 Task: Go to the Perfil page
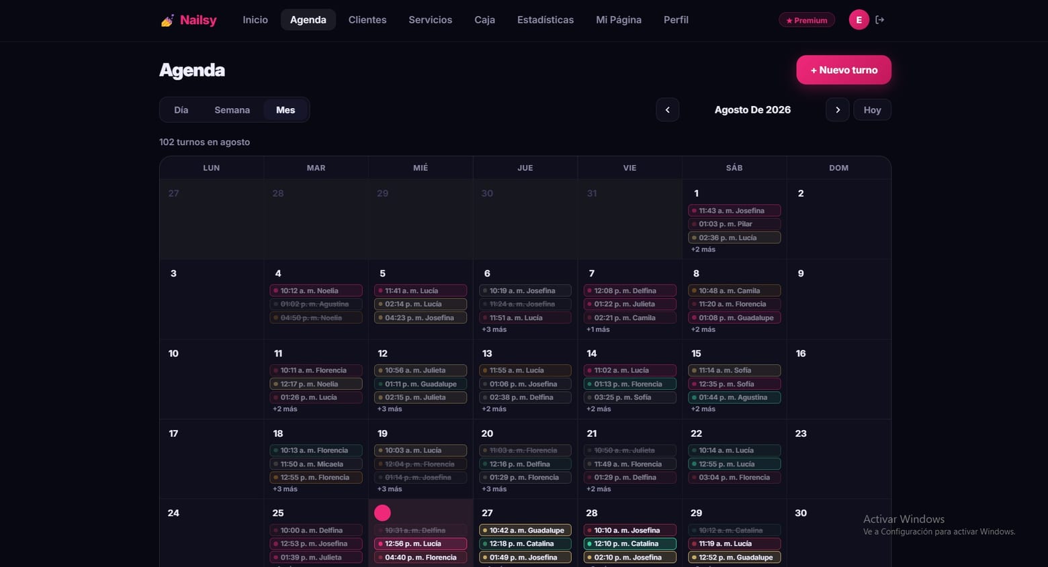(x=676, y=20)
